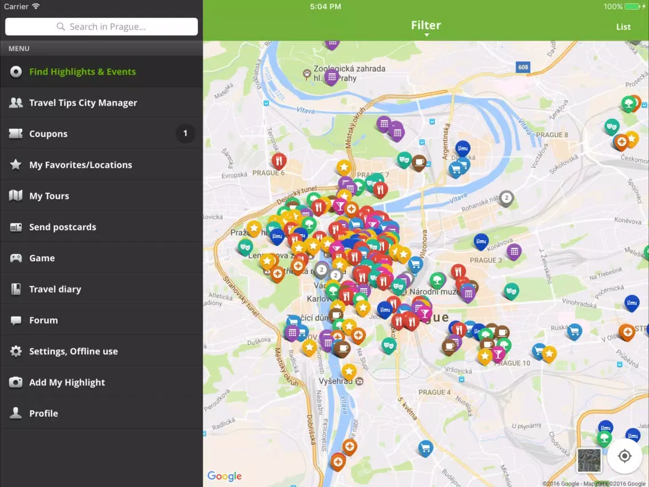649x487 pixels.
Task: Click the magnifier icon in search box
Action: pos(61,26)
